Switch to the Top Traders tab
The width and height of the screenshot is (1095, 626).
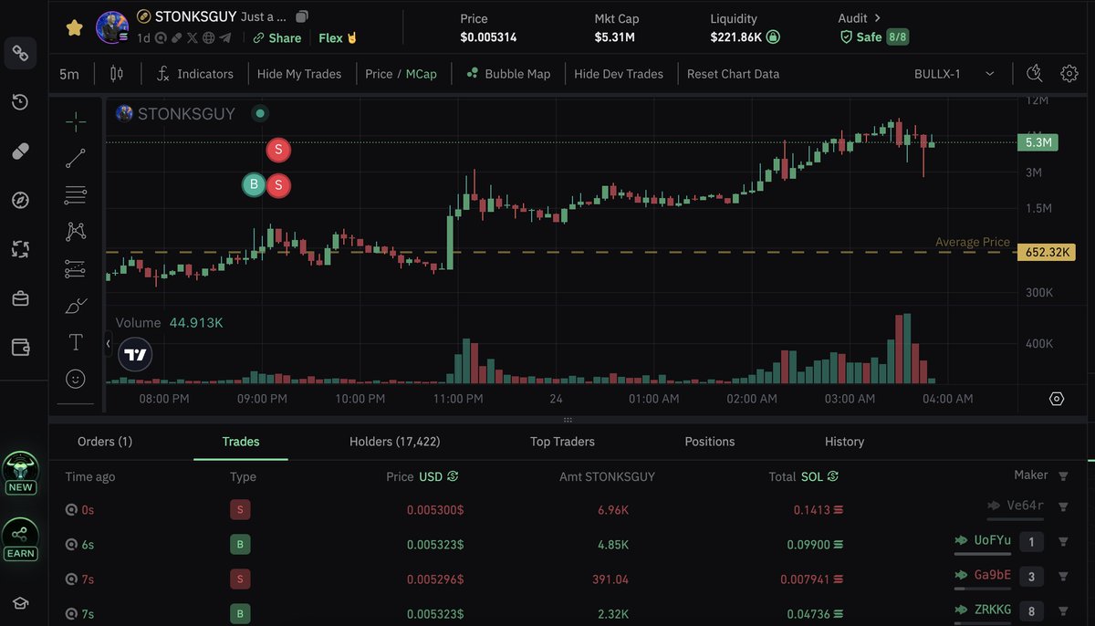click(562, 441)
